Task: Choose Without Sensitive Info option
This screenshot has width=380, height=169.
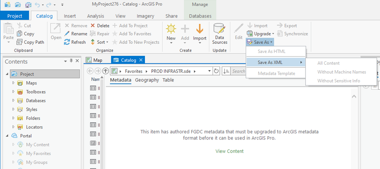Action: [339, 81]
